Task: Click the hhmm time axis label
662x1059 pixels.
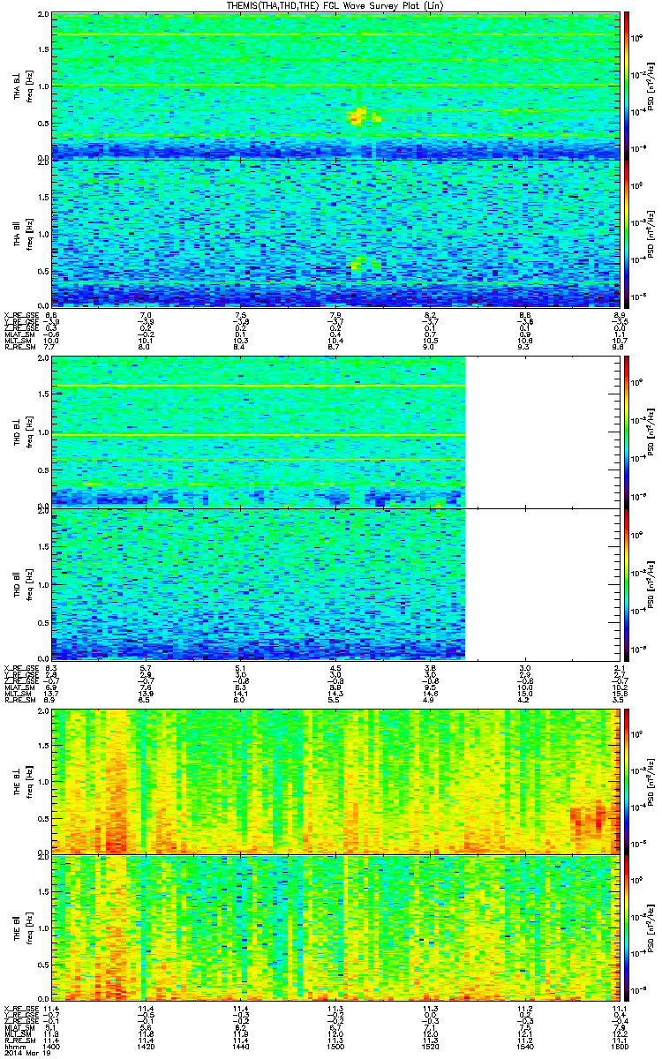Action: (x=13, y=1047)
